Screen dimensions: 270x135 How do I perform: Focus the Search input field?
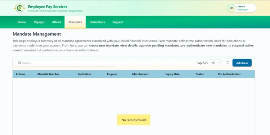tap(66, 63)
